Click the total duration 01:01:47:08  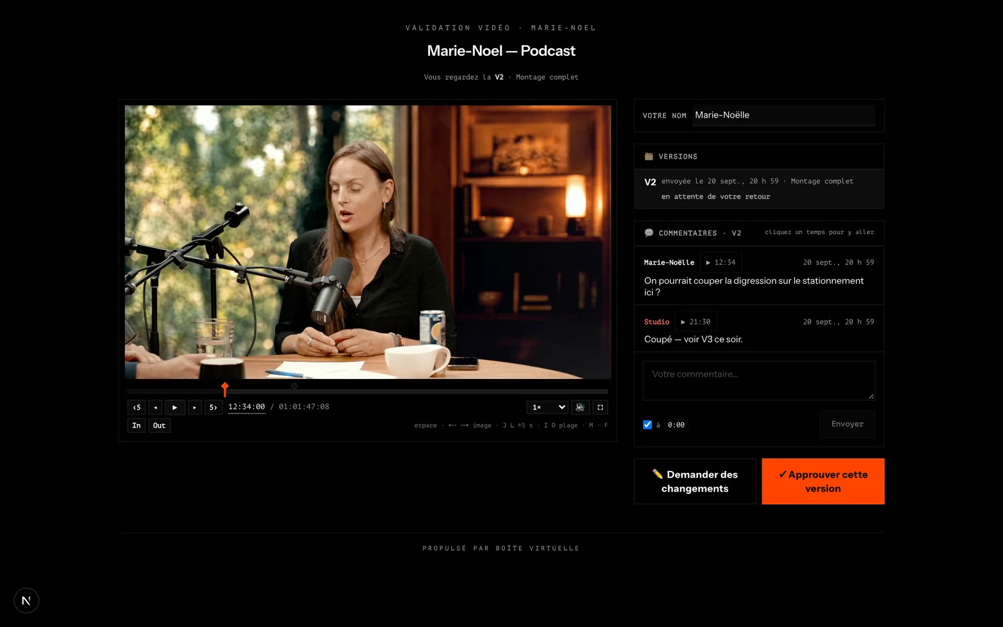(304, 407)
